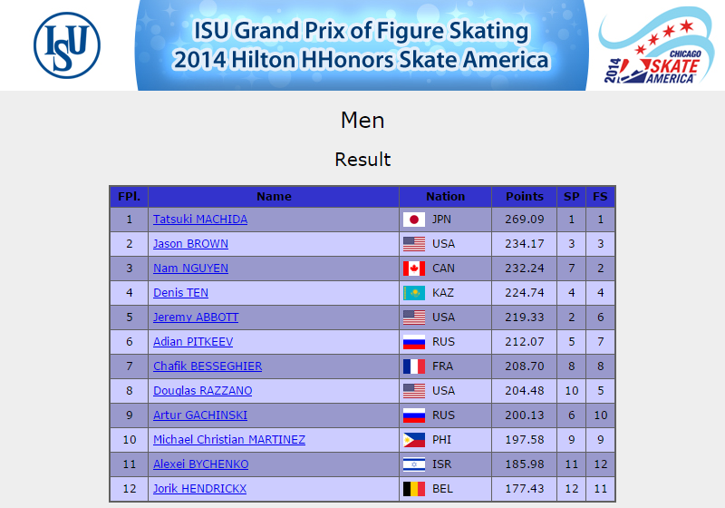The image size is (725, 508).
Task: Click the Philippines flag icon
Action: (x=414, y=440)
